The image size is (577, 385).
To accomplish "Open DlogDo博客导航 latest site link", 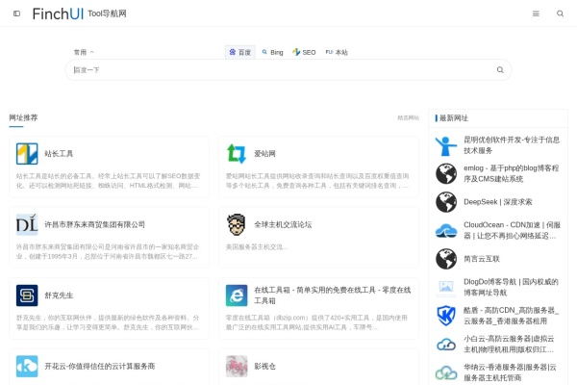I will (511, 287).
